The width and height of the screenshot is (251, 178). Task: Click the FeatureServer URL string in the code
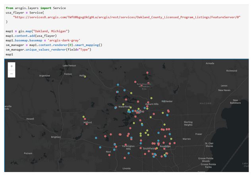point(127,17)
